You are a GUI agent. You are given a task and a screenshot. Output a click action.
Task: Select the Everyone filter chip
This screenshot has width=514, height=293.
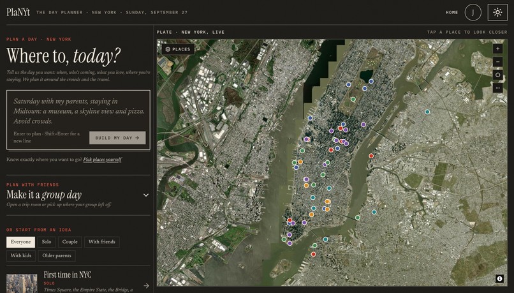tap(20, 242)
